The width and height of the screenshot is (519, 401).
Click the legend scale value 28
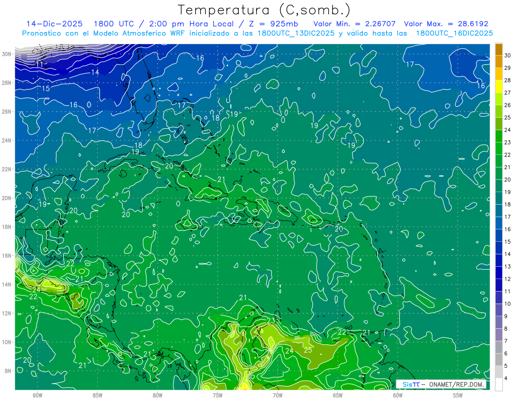(x=508, y=80)
